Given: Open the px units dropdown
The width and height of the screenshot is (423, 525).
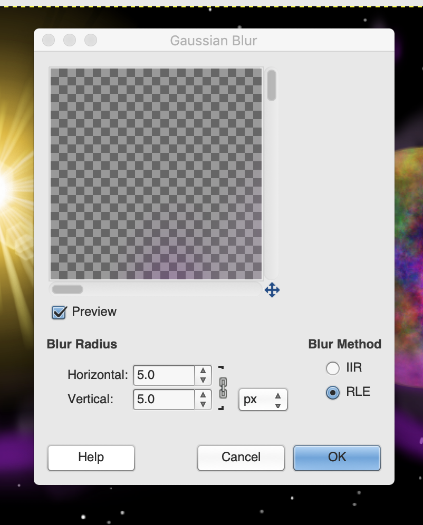Looking at the screenshot, I should pos(263,400).
